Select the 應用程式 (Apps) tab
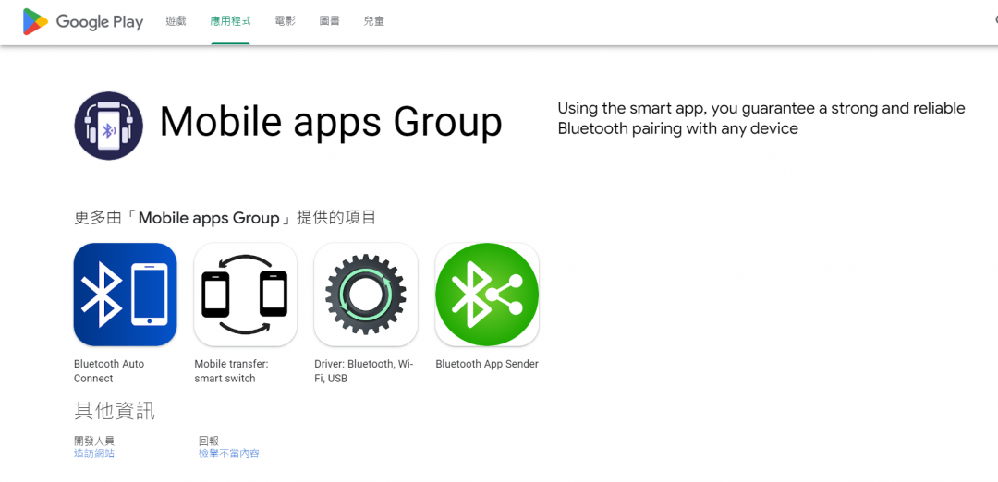 point(230,21)
